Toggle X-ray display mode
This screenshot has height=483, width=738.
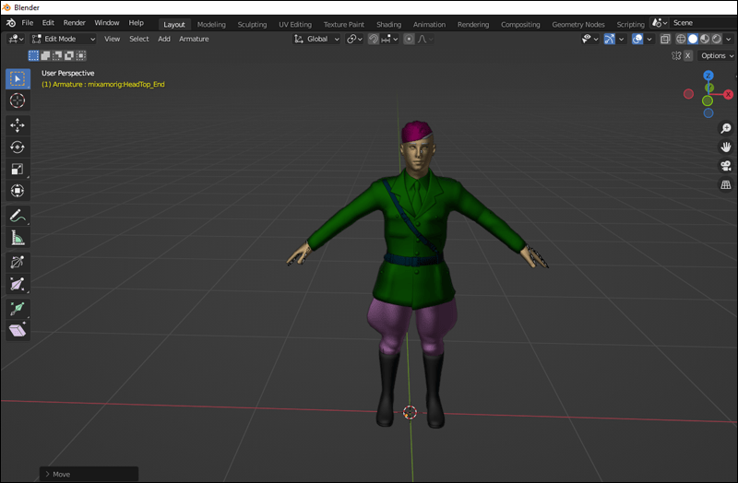665,39
